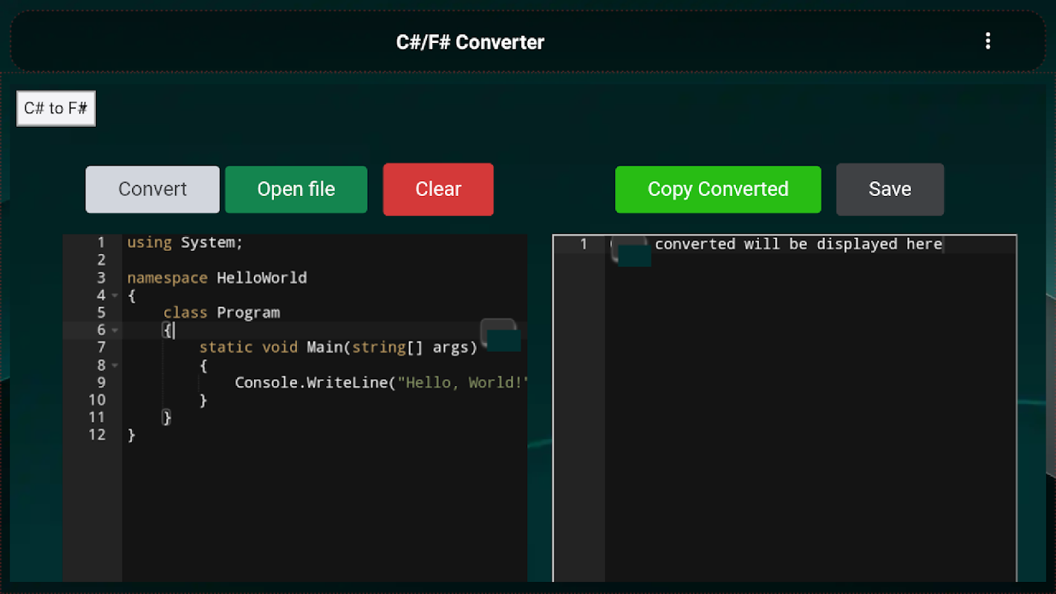Click the Convert button

tap(152, 189)
